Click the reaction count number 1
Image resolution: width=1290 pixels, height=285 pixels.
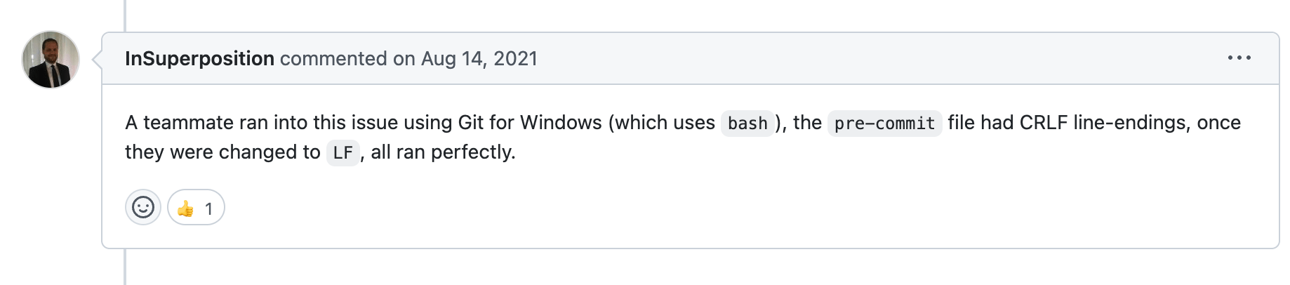coord(208,208)
